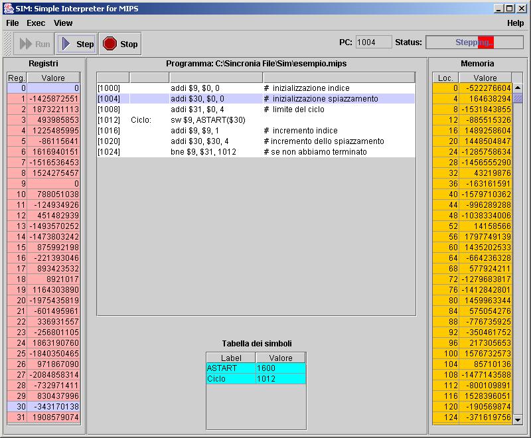Click comment '# se non abbiamo terminato'
This screenshot has width=531, height=438.
(x=315, y=152)
